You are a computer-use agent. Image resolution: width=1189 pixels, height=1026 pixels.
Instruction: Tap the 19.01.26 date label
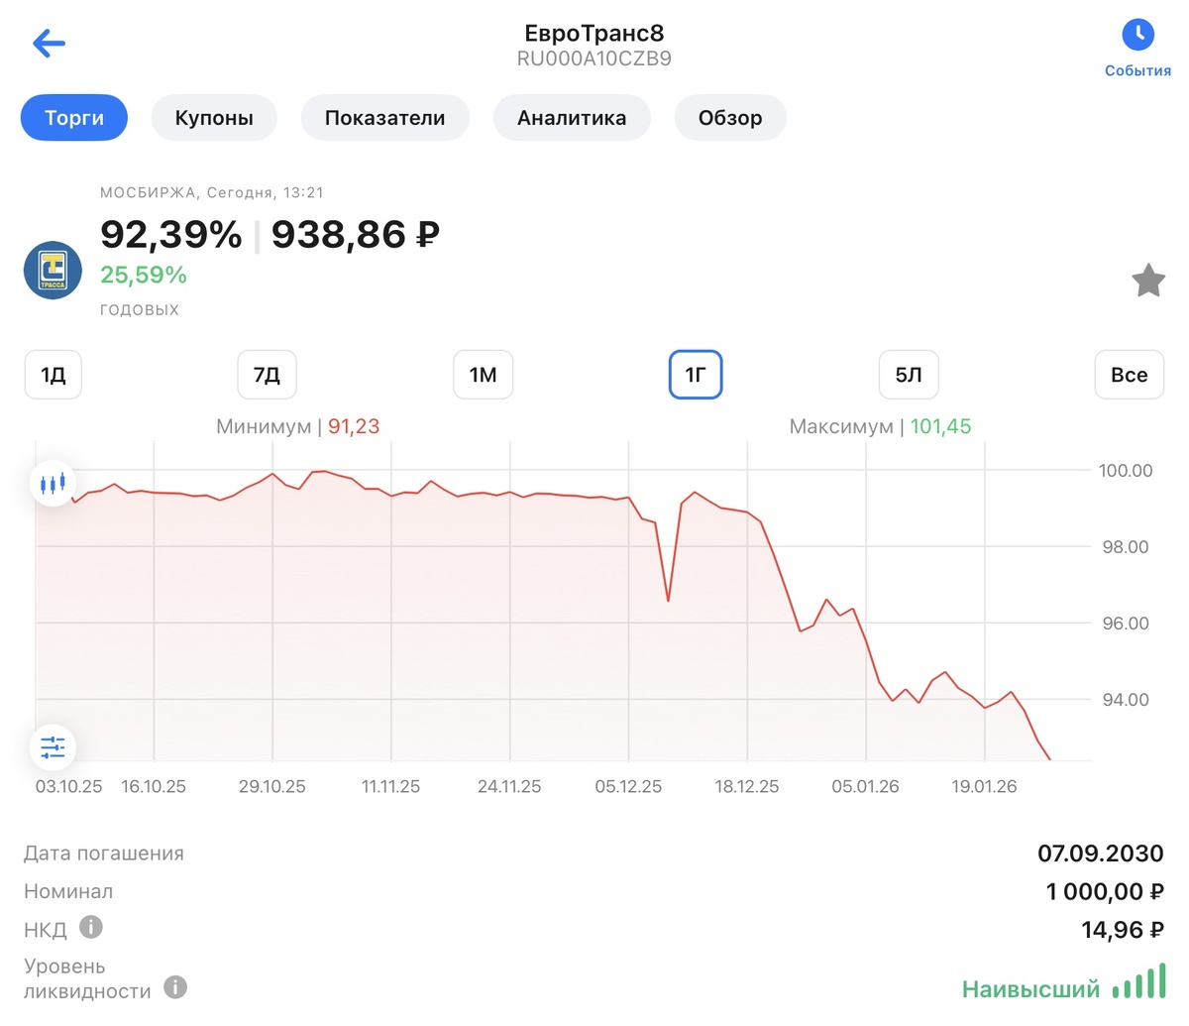pyautogui.click(x=984, y=786)
